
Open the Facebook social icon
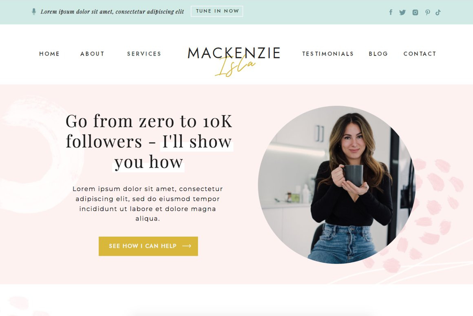pyautogui.click(x=391, y=12)
